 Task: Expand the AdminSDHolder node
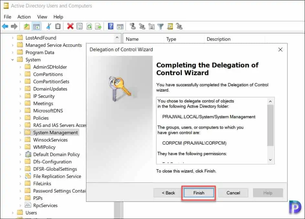pos(20,67)
